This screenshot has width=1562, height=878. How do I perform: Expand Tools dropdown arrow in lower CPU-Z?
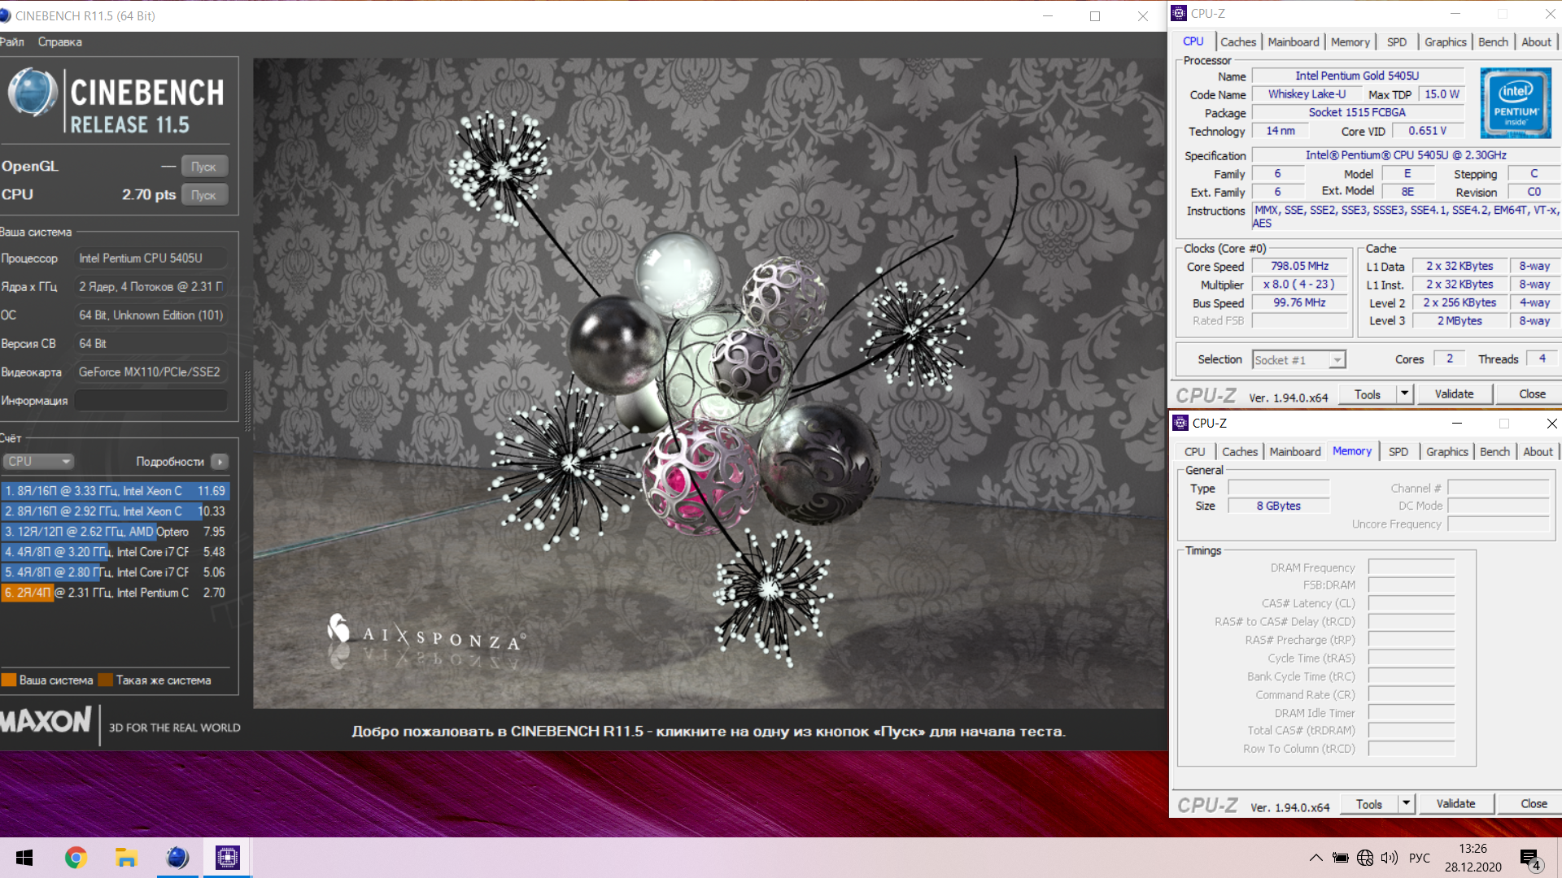point(1406,804)
